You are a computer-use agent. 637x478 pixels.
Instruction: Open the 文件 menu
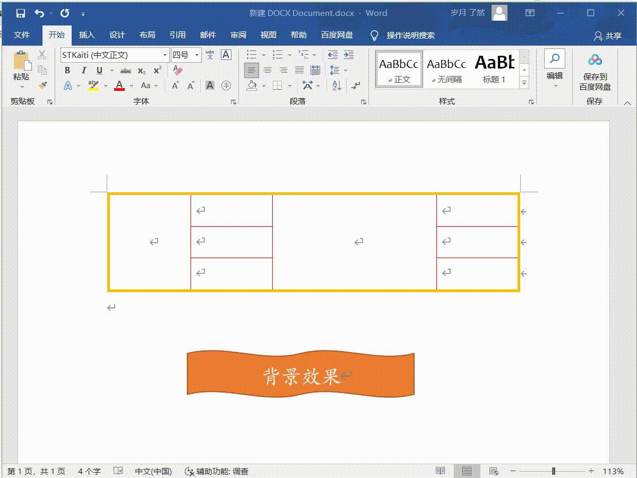(x=22, y=35)
